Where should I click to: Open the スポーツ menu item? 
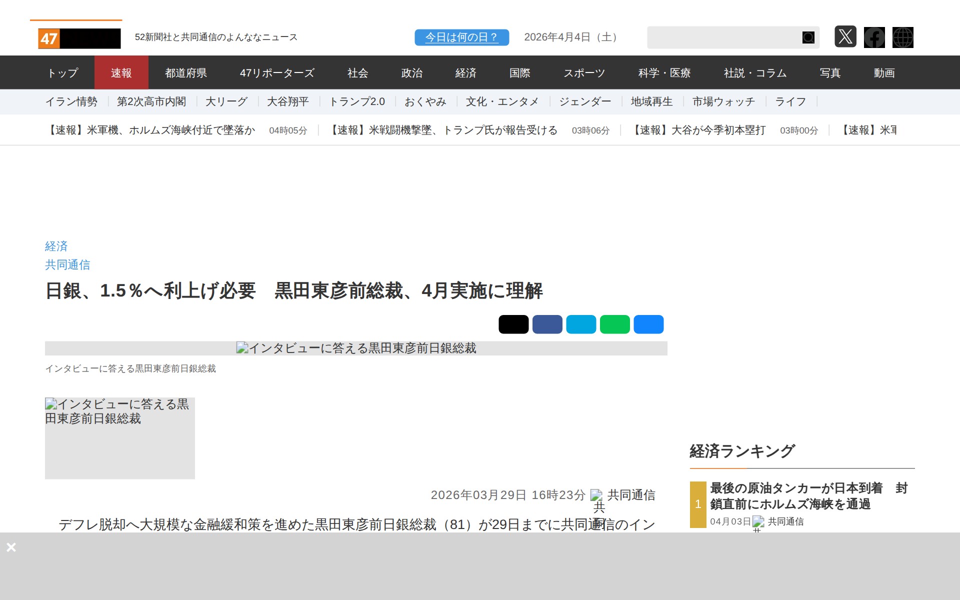(584, 72)
